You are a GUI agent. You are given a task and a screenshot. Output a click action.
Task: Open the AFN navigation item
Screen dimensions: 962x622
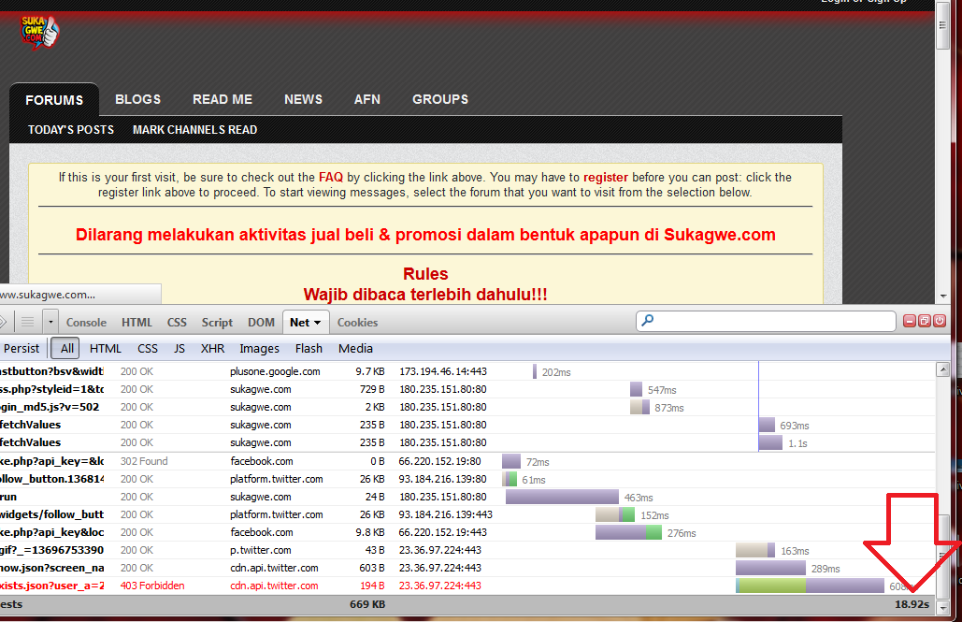[x=366, y=99]
